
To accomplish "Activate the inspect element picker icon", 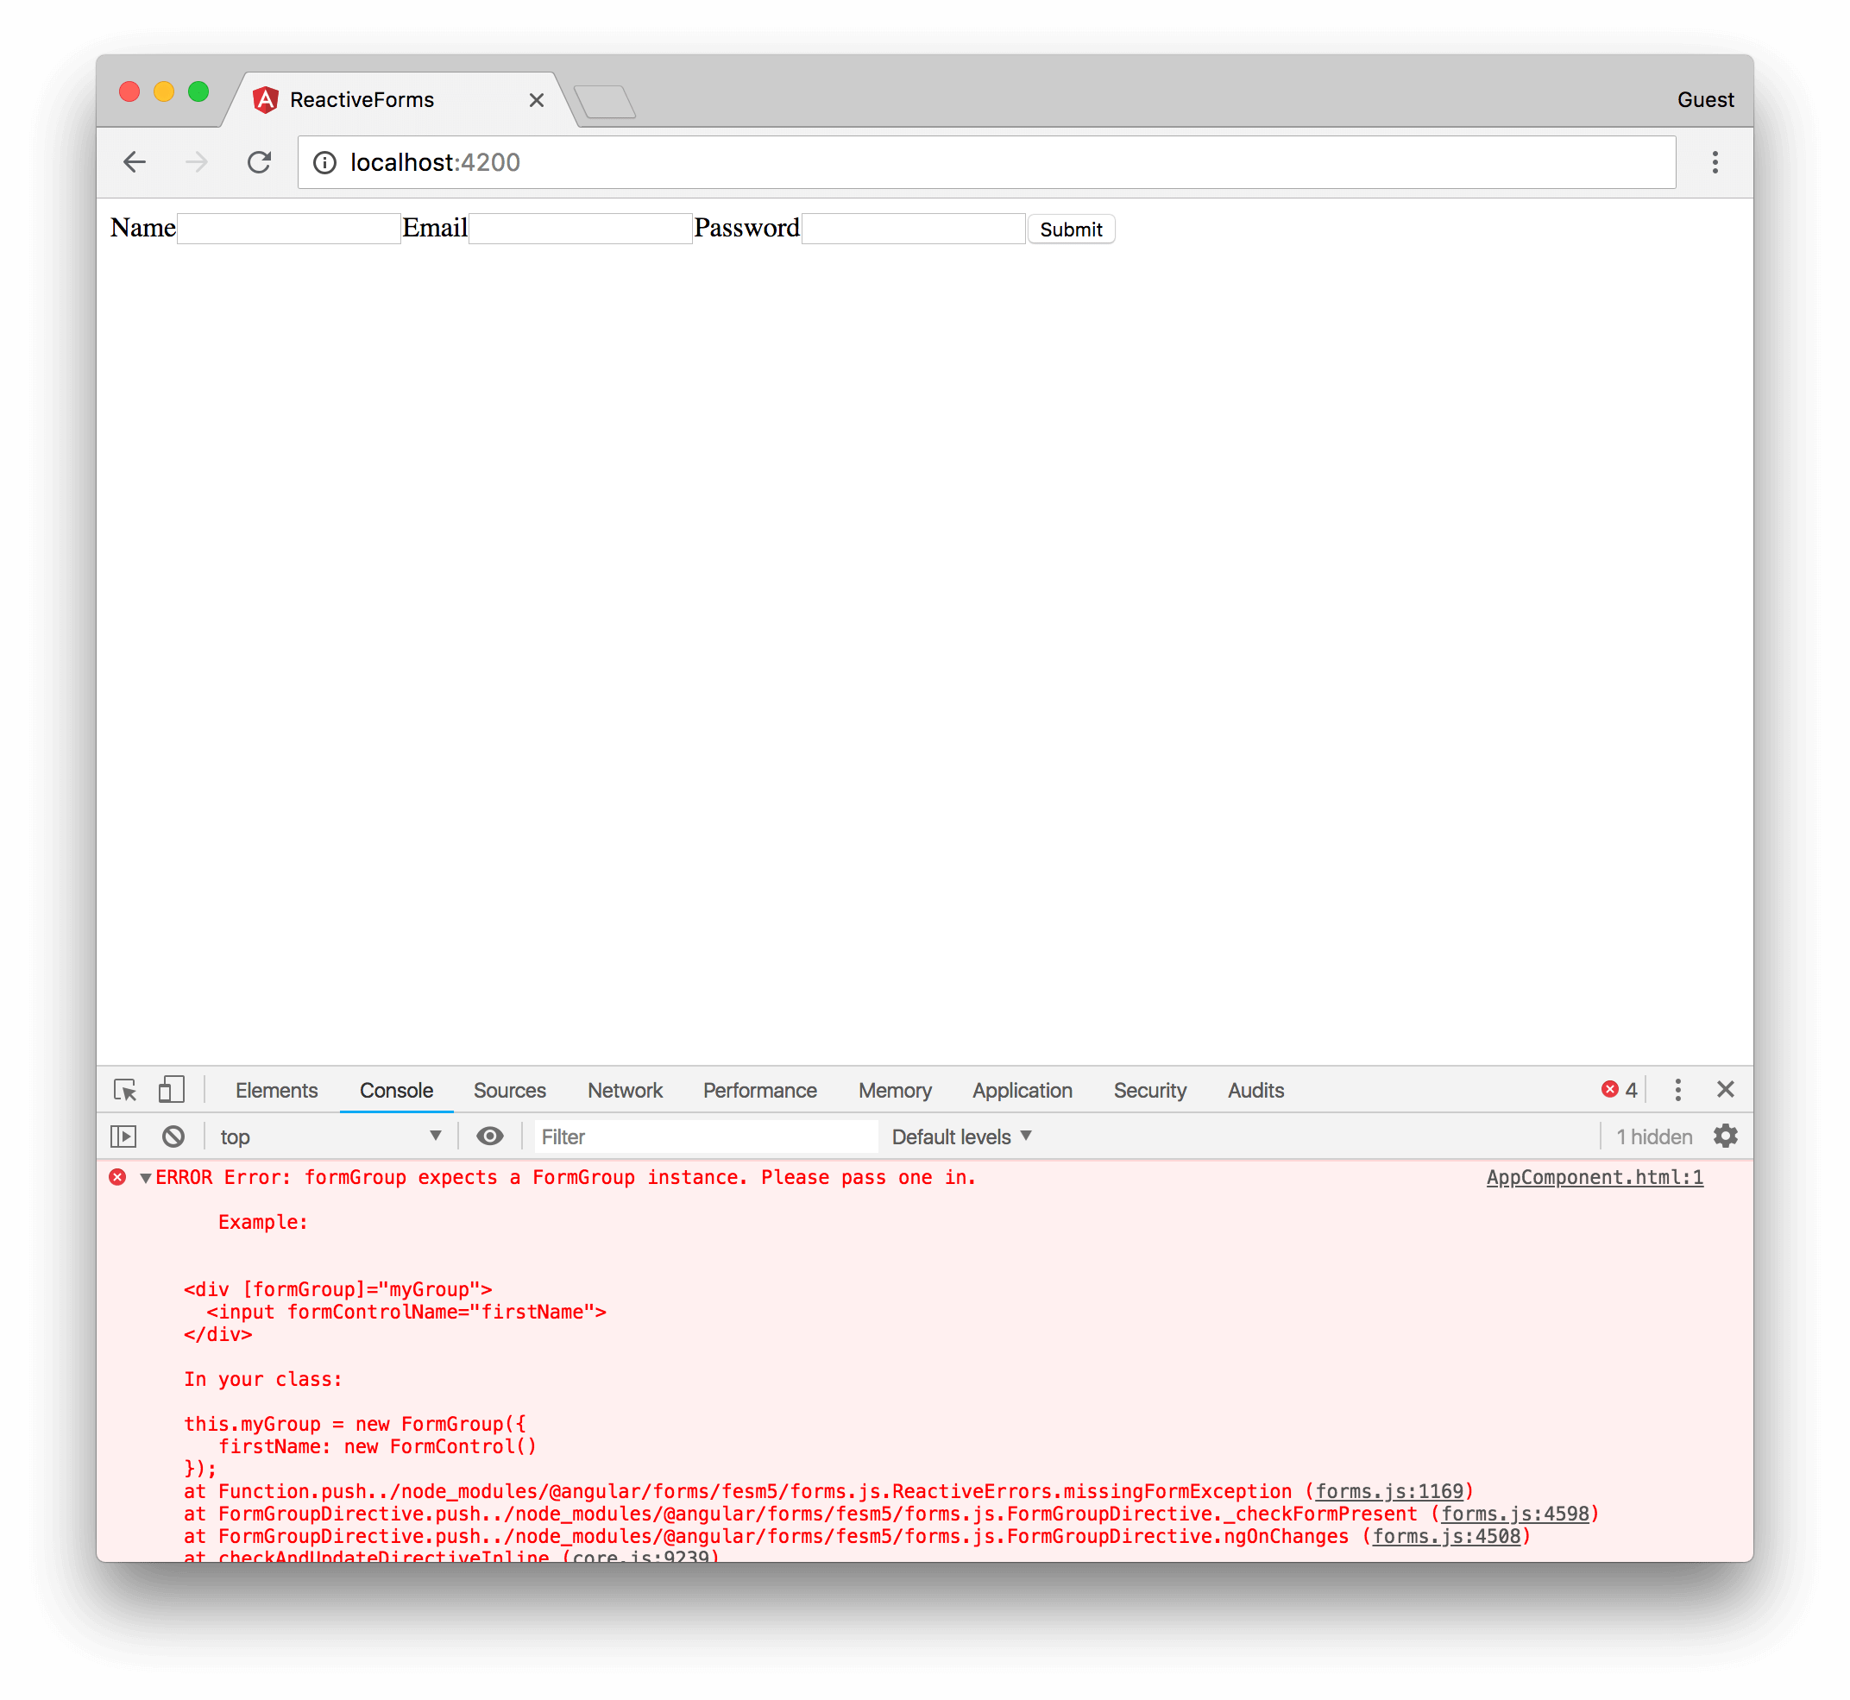I will pos(125,1090).
